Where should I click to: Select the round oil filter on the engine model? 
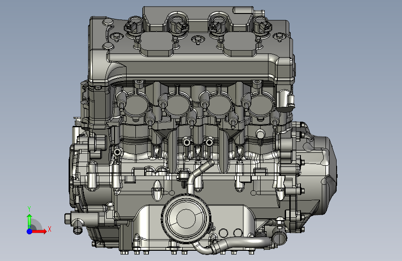pyautogui.click(x=186, y=218)
